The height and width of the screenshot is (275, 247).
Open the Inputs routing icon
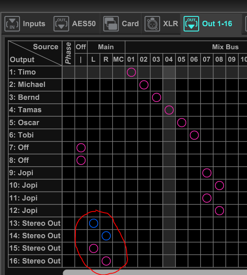click(12, 24)
